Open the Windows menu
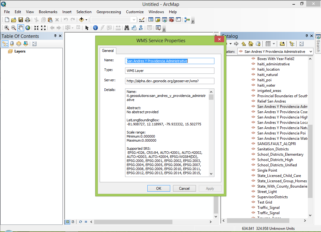 [156, 12]
